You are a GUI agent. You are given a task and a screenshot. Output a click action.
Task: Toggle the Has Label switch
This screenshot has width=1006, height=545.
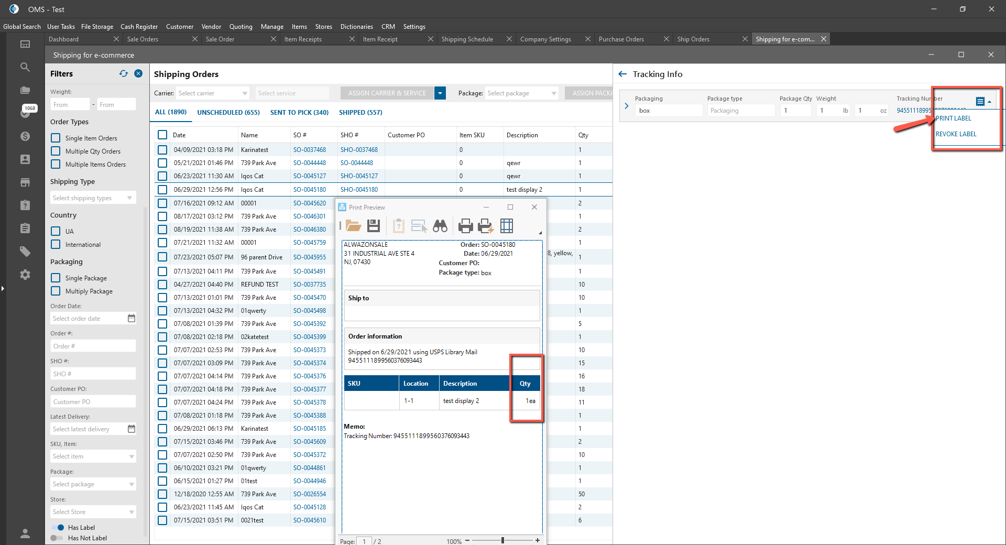[57, 528]
